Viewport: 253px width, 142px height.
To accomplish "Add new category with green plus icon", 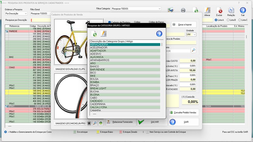I will [x=94, y=34].
